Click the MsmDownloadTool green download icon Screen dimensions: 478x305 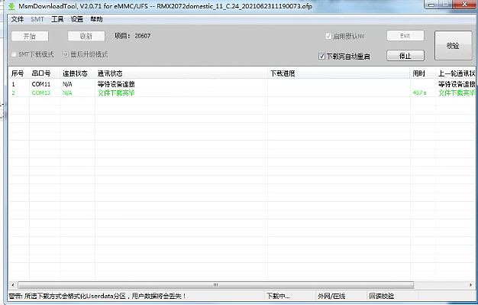pyautogui.click(x=11, y=6)
